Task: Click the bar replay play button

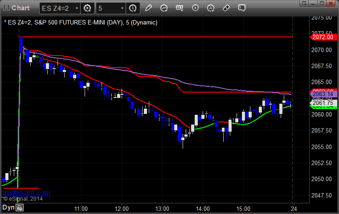Action: [x=195, y=8]
